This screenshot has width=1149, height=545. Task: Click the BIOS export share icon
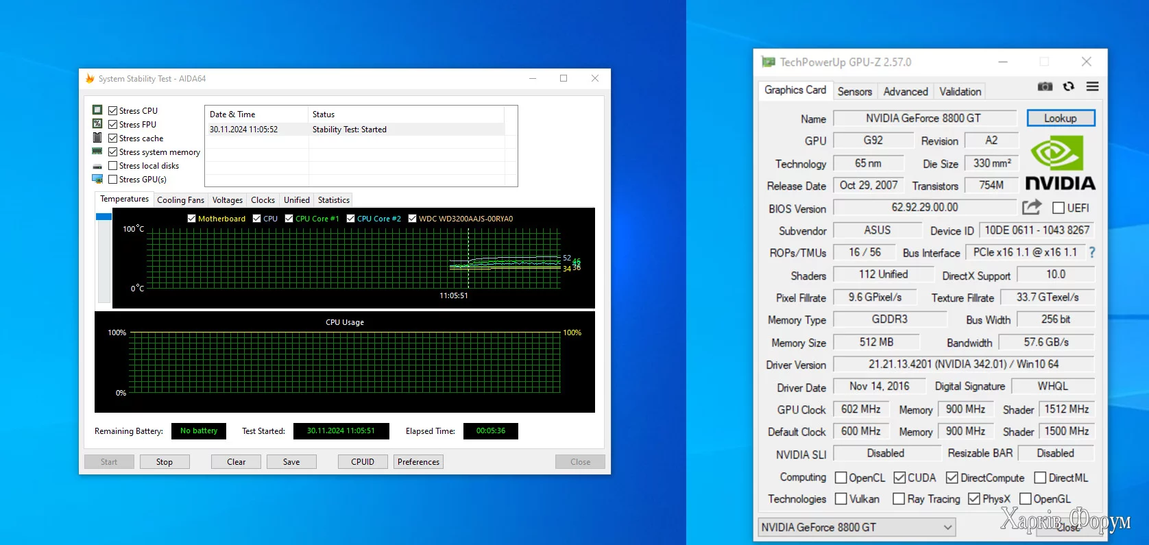pos(1032,207)
